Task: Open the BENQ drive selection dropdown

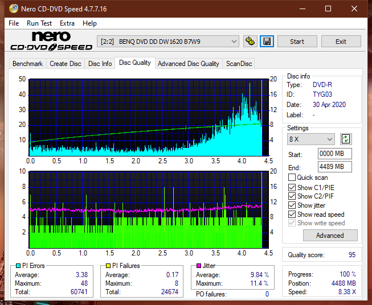Action: coord(168,42)
